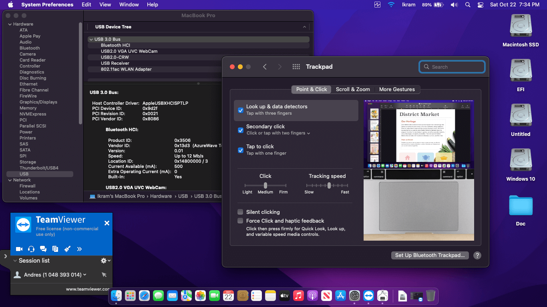Open the Window menu

pyautogui.click(x=129, y=5)
